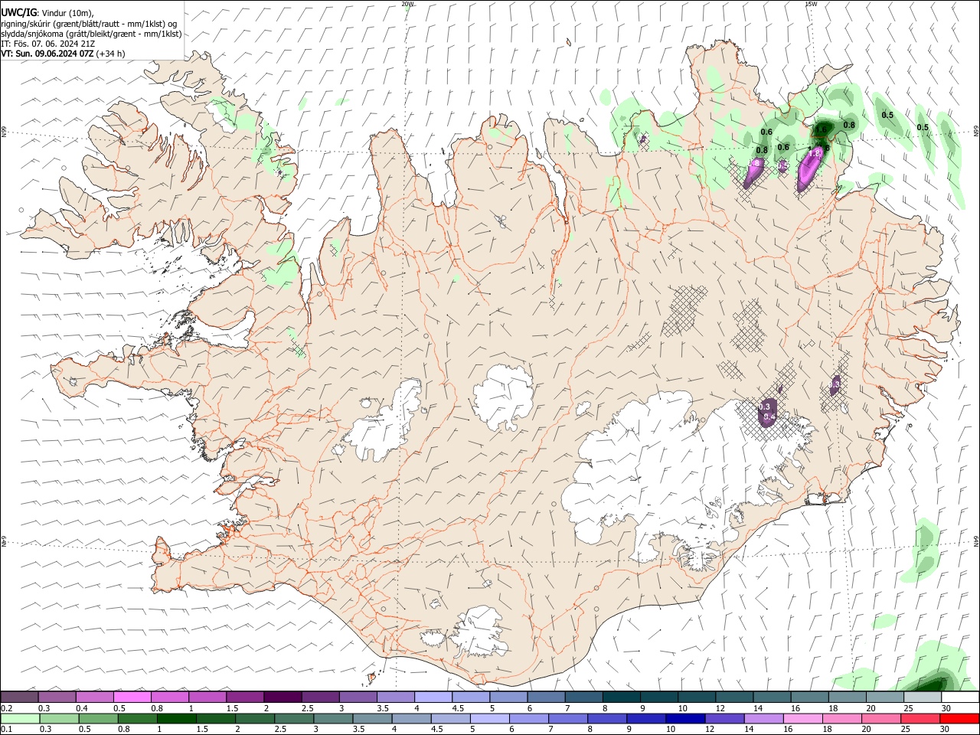Select the pink swatch between 16 and 18, lower scale
Viewport: 980px width, 735px height.
802,718
